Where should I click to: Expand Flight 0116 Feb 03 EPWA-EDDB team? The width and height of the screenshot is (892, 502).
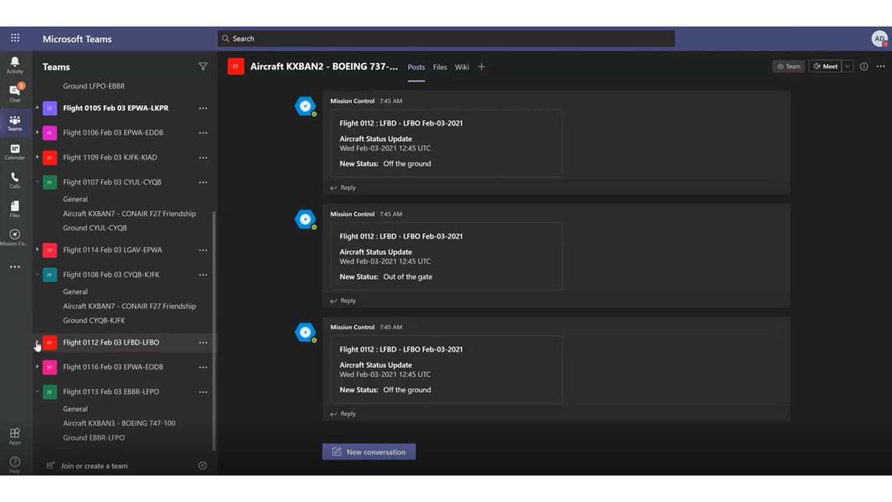[38, 367]
